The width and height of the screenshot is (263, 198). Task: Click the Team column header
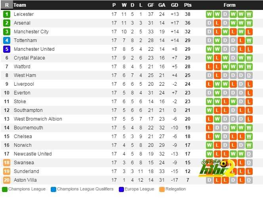(20, 5)
